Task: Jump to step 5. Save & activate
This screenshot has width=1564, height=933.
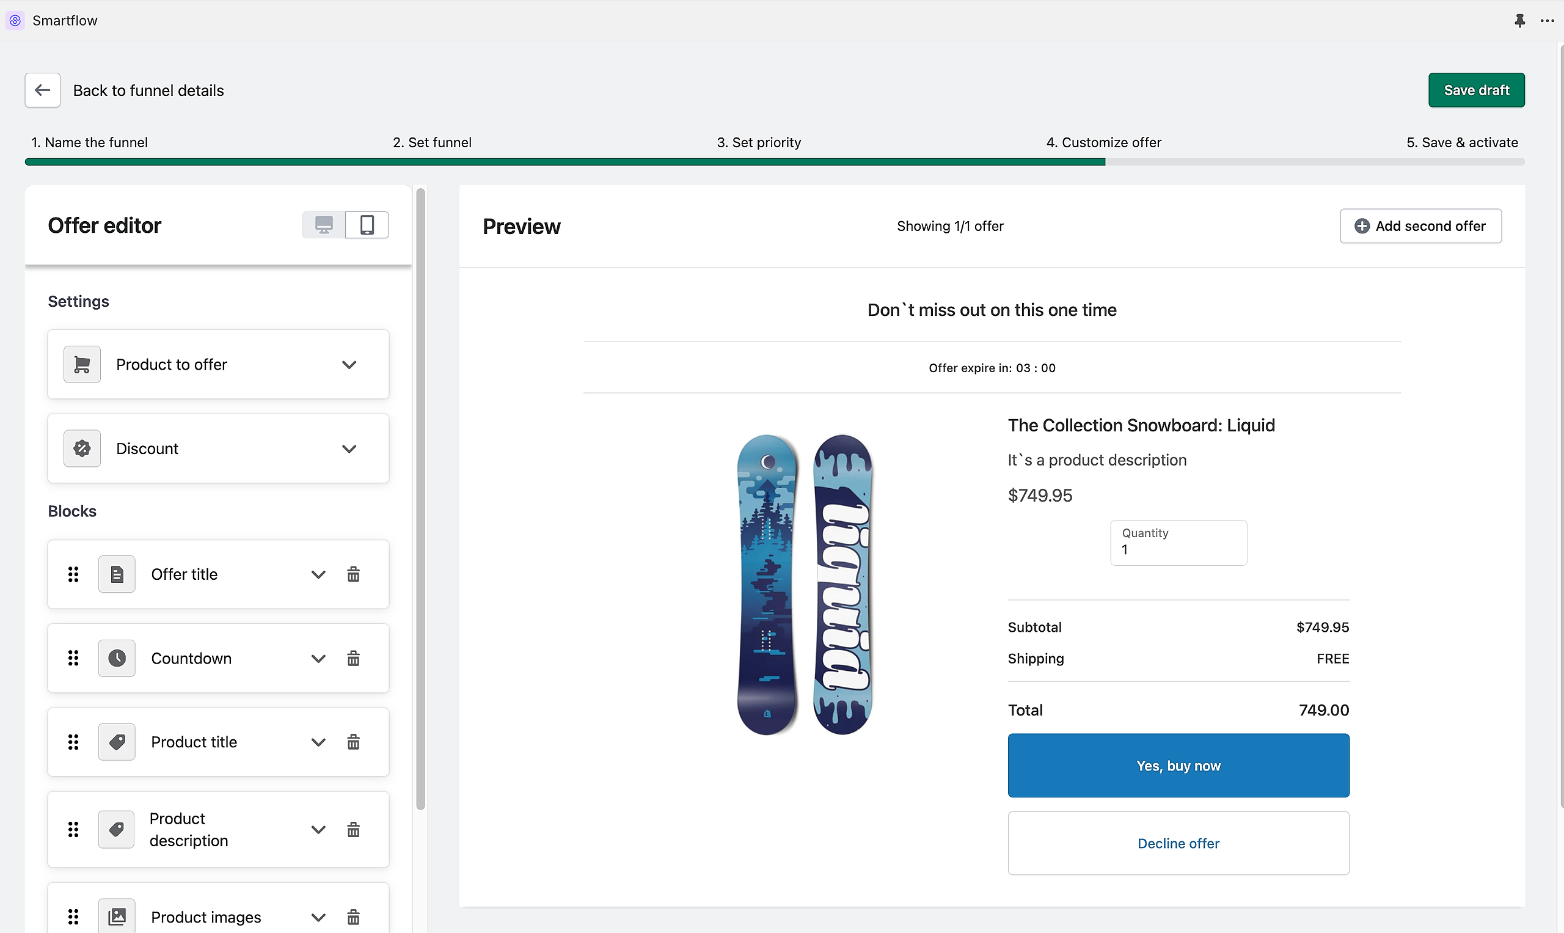Action: pyautogui.click(x=1461, y=142)
